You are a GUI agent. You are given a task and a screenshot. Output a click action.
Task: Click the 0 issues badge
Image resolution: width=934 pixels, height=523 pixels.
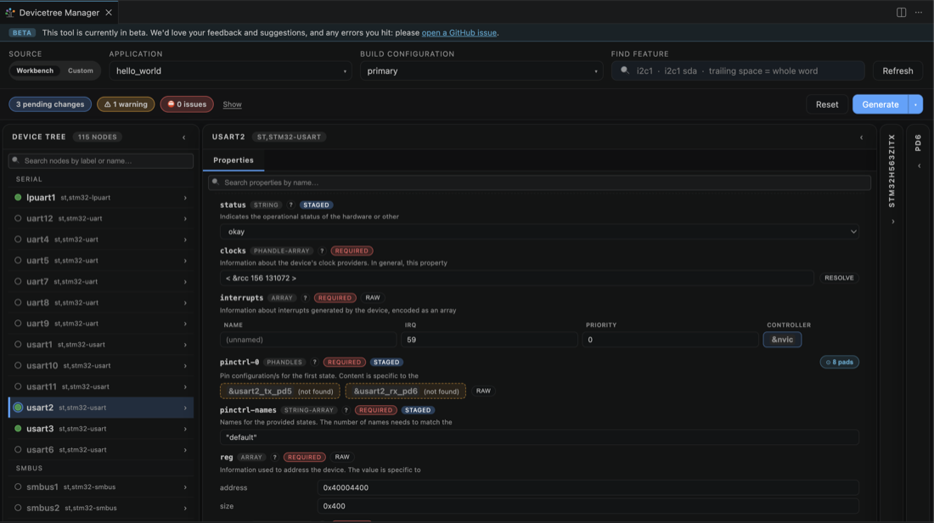pyautogui.click(x=187, y=104)
